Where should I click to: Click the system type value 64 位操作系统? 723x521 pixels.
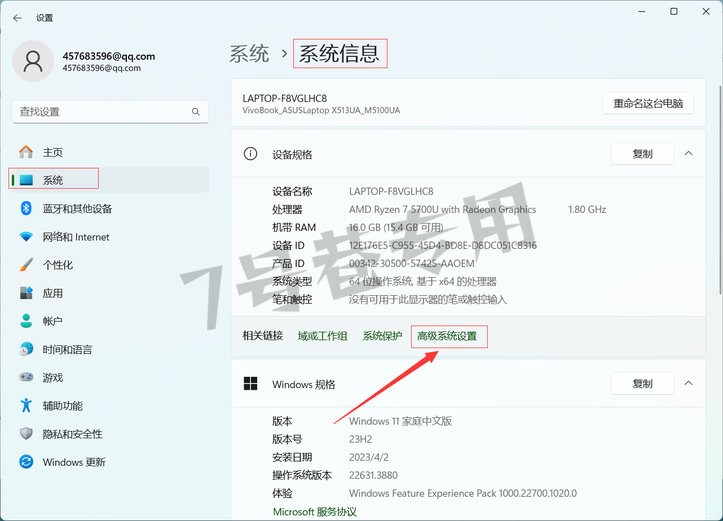tap(423, 282)
